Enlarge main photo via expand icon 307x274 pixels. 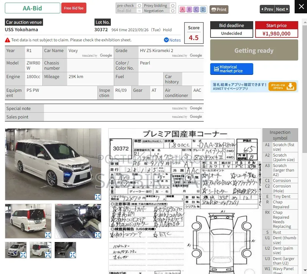(98, 197)
